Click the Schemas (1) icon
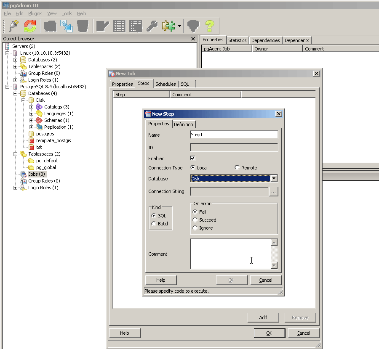The width and height of the screenshot is (379, 349). coord(39,120)
